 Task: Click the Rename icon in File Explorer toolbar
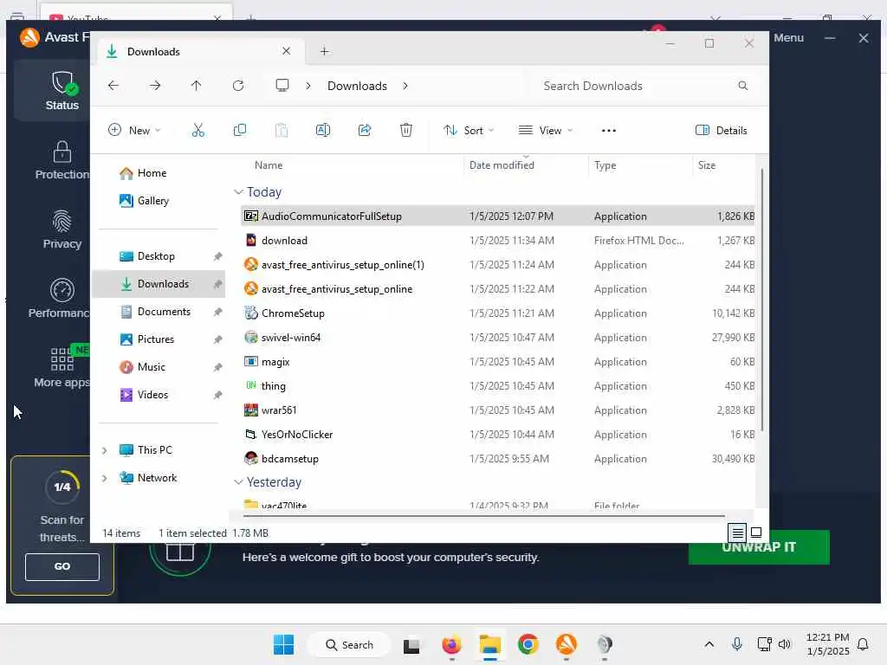pyautogui.click(x=323, y=131)
